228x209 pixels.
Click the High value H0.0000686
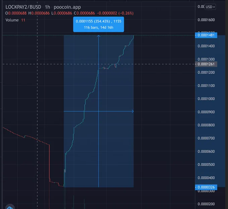(x=39, y=13)
